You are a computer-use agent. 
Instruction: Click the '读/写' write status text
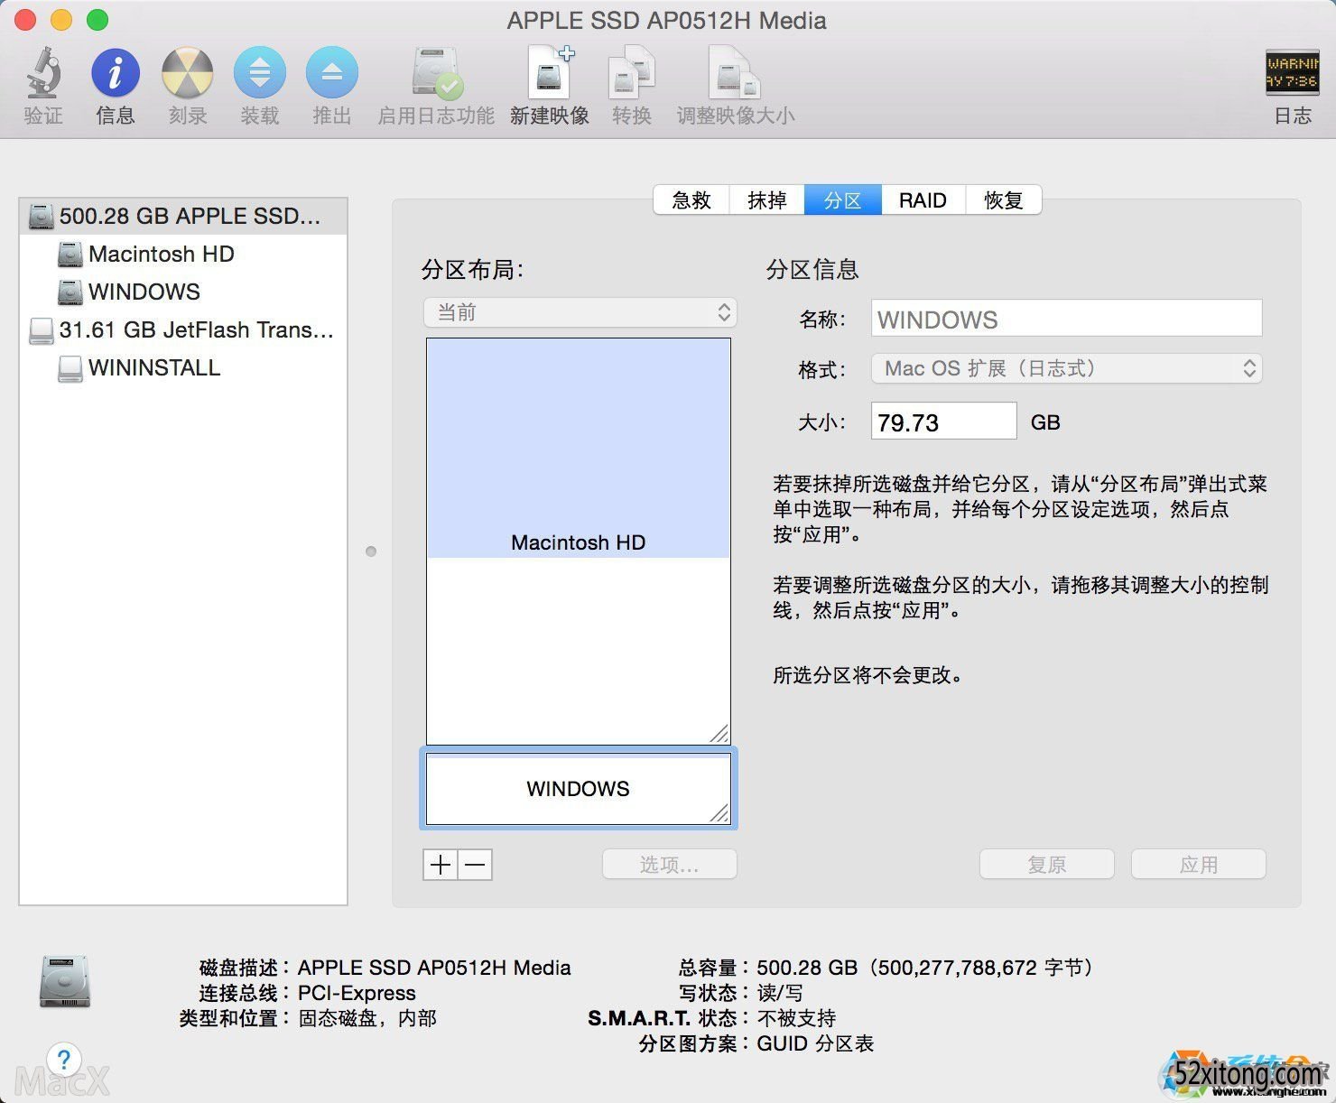coord(780,994)
